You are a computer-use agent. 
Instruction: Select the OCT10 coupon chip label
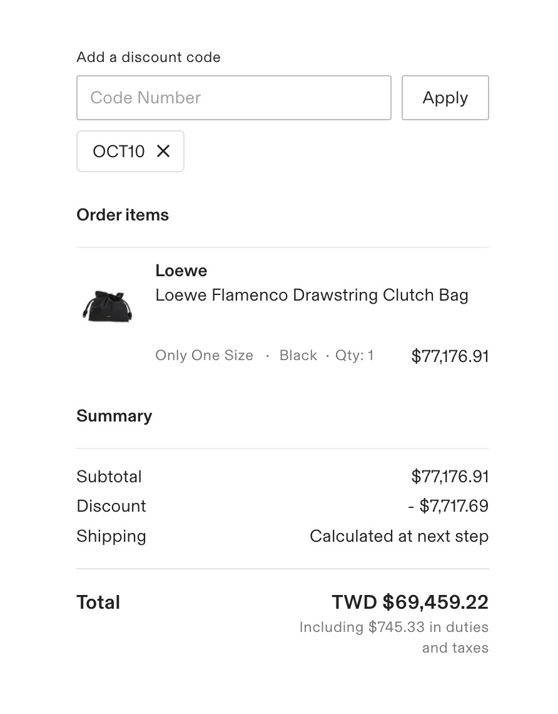118,152
